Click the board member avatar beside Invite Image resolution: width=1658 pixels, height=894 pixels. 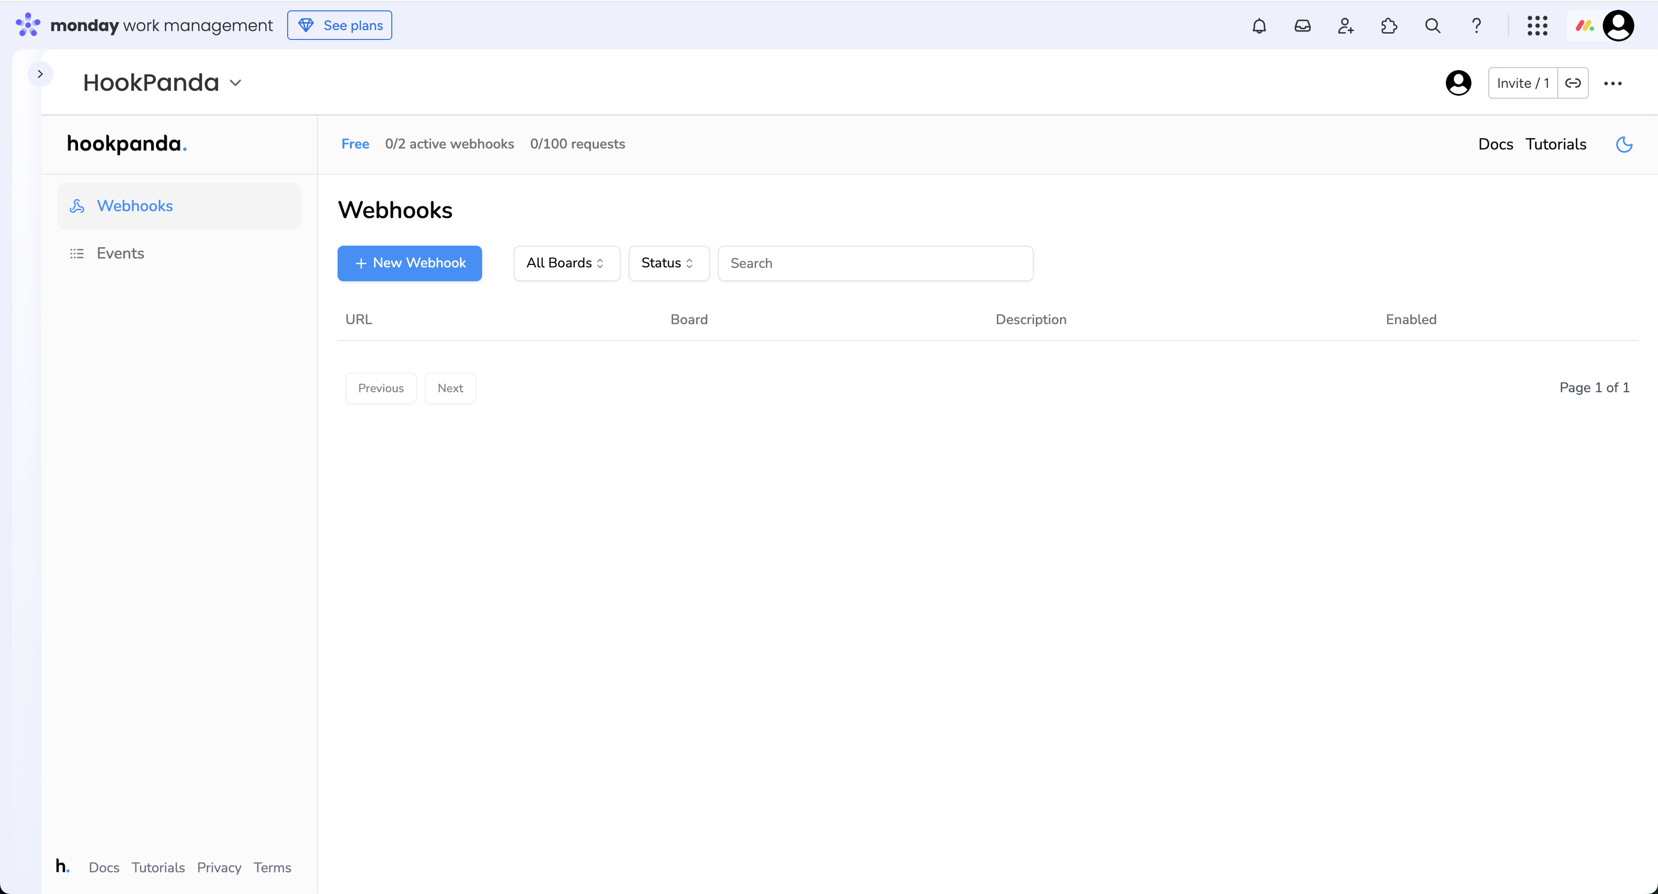(x=1459, y=83)
